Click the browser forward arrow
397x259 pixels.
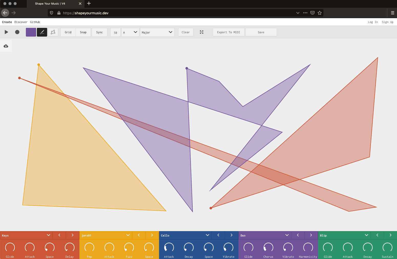[14, 13]
